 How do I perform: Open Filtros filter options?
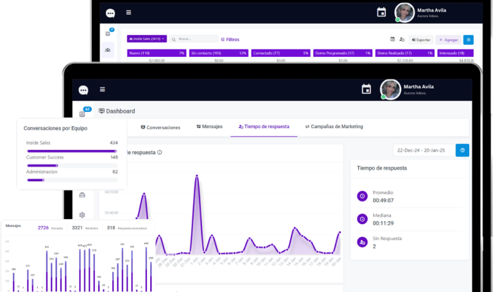tap(230, 40)
